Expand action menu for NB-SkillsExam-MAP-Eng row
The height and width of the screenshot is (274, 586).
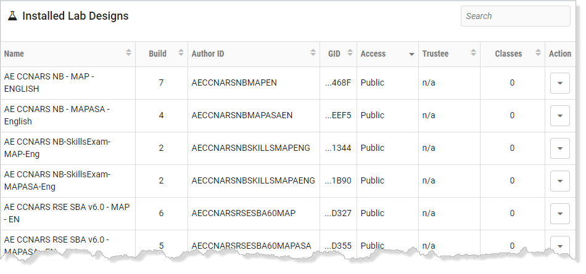(x=560, y=148)
